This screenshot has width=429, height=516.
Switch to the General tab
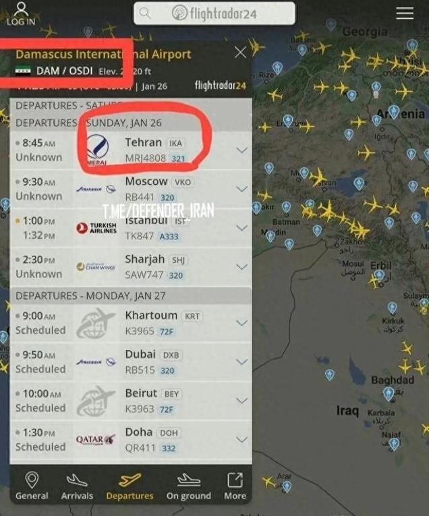point(32,486)
